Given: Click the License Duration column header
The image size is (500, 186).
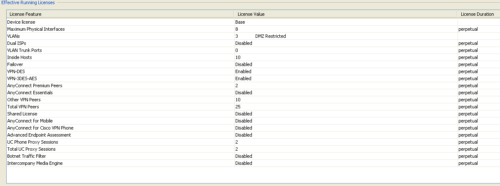Looking at the screenshot, I should pyautogui.click(x=477, y=14).
